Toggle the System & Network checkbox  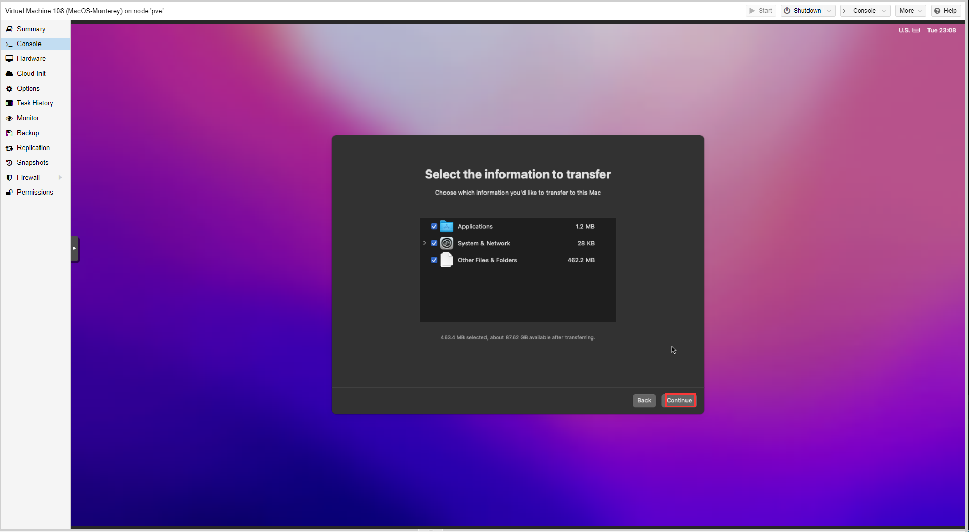434,243
